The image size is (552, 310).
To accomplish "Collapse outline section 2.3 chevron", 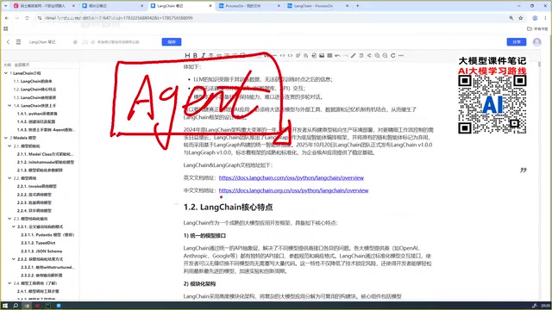I will (x=9, y=219).
